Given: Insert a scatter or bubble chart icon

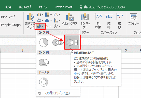Looking at the screenshot, I should tap(48, 26).
